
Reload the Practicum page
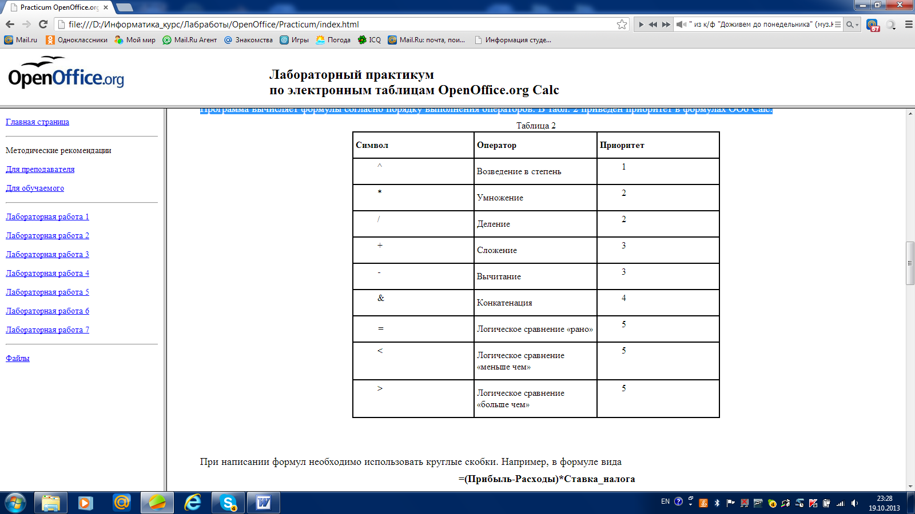[43, 24]
